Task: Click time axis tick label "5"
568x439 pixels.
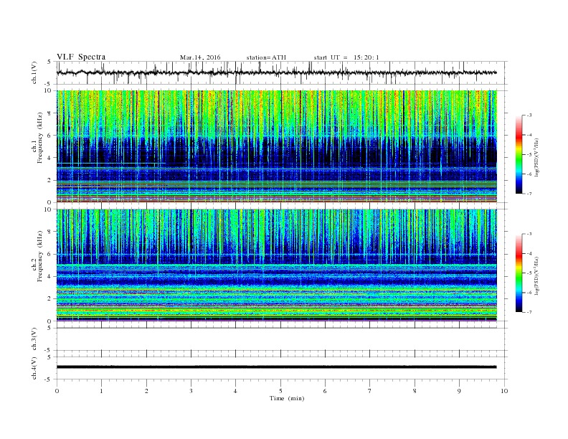Action: click(280, 391)
